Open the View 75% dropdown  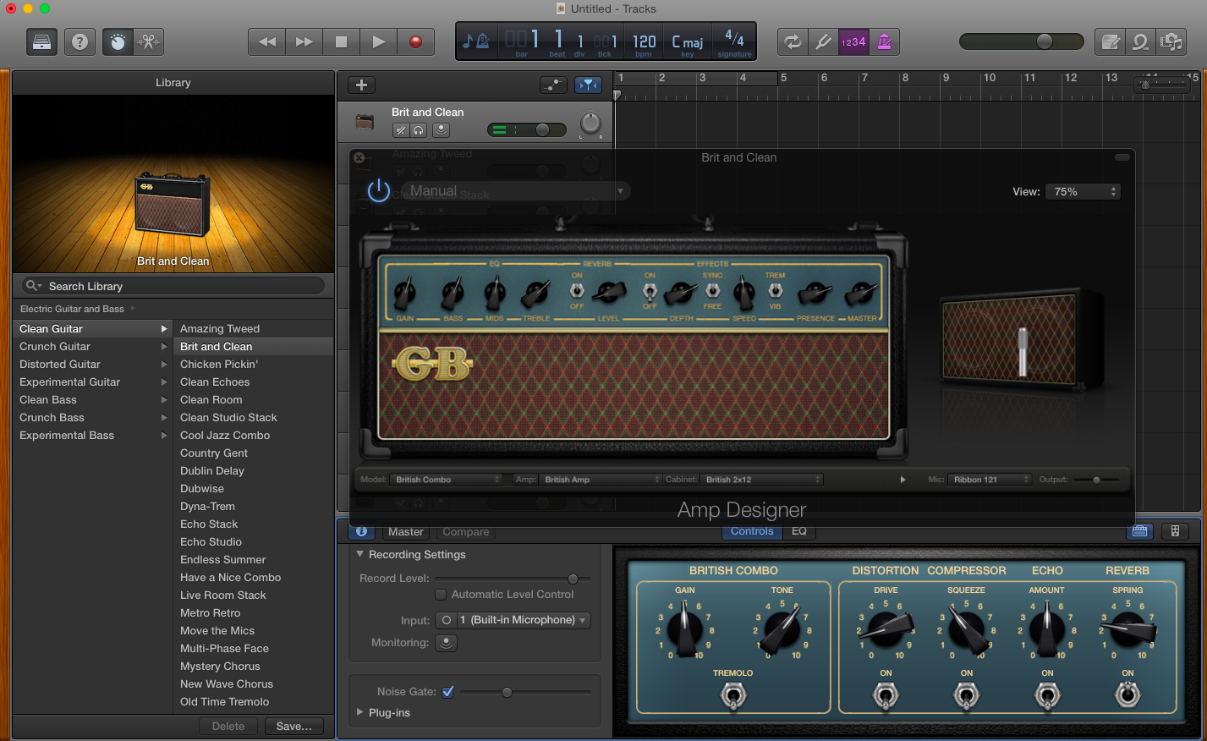(1082, 192)
